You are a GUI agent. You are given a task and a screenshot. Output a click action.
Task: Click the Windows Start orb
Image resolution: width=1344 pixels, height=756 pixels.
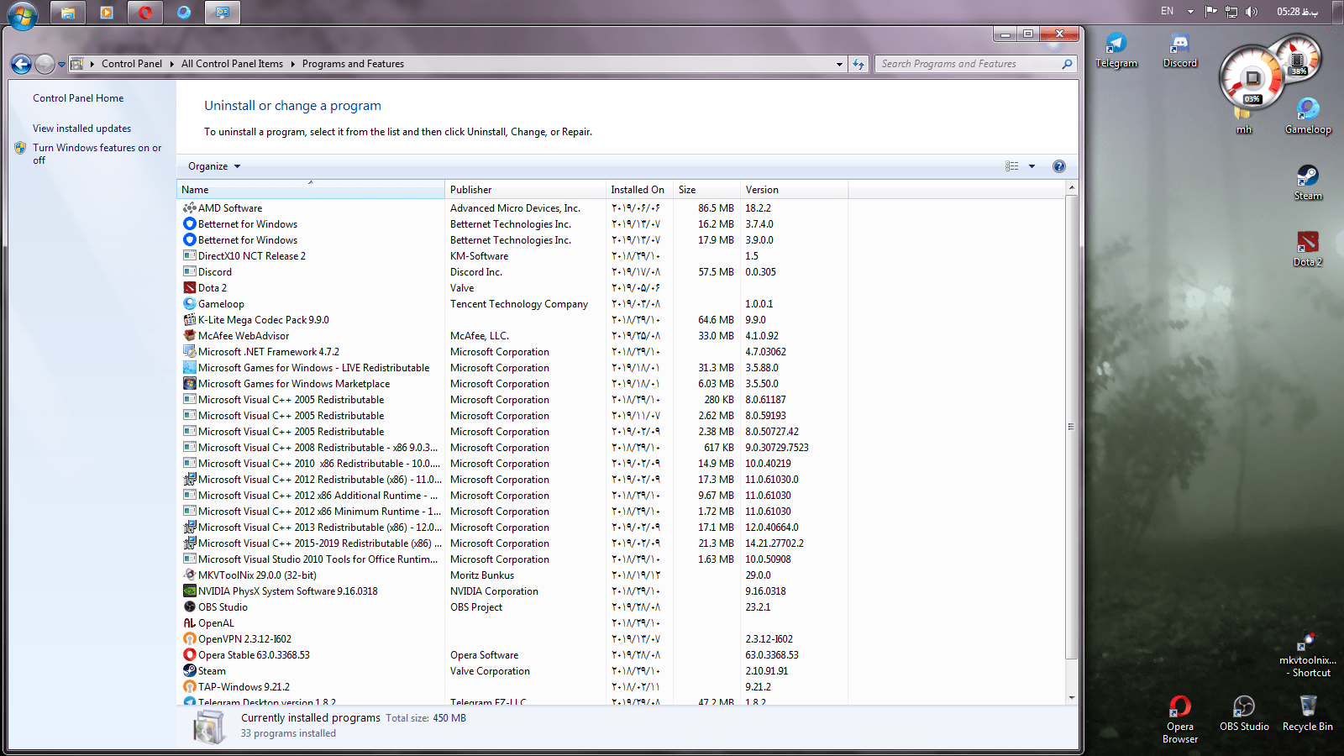23,15
